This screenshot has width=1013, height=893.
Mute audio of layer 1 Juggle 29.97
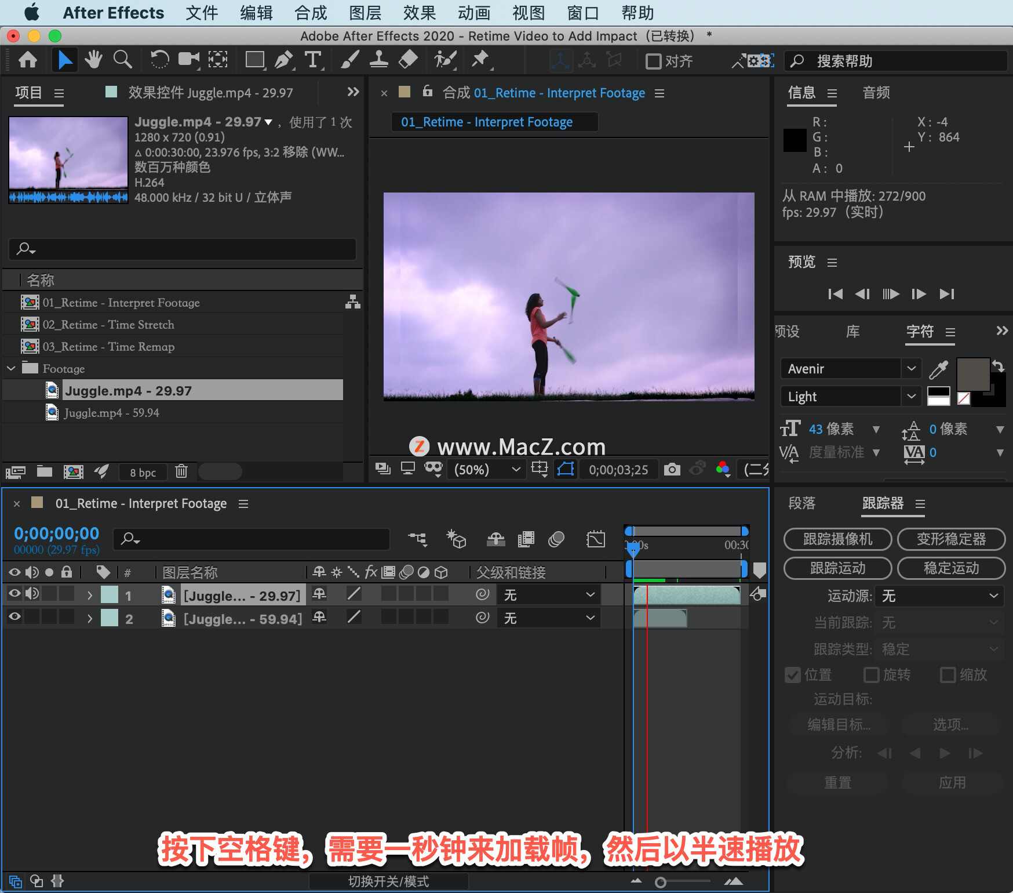32,593
